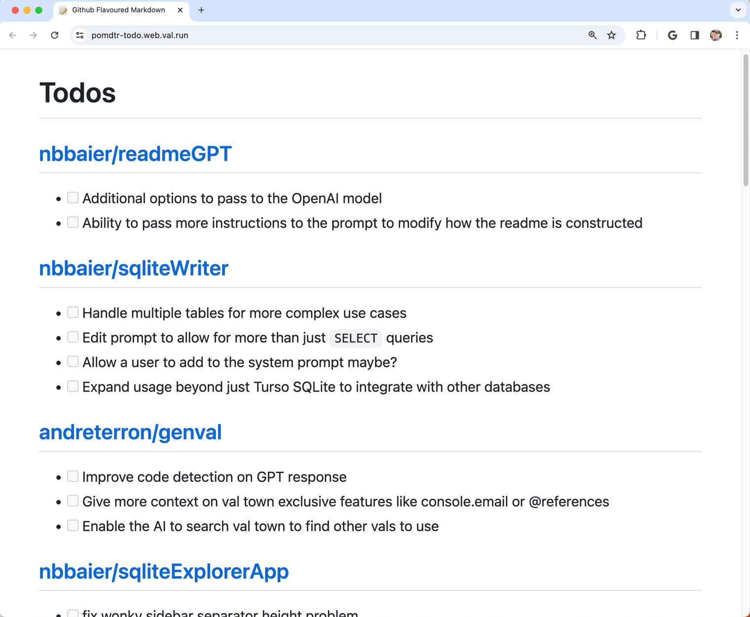Expand the tab search dropdown
This screenshot has height=617, width=750.
[738, 10]
